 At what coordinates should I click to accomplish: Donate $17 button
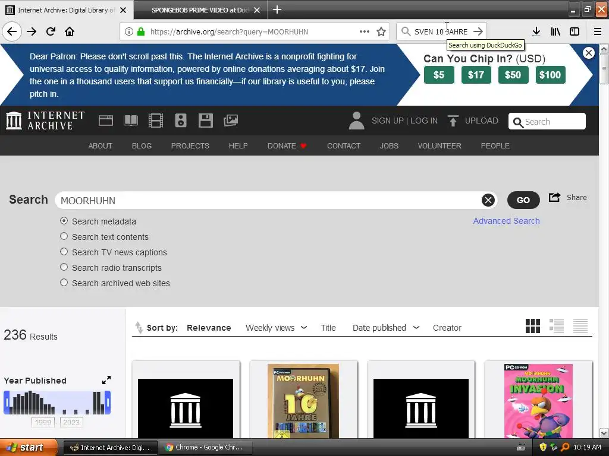click(x=476, y=75)
